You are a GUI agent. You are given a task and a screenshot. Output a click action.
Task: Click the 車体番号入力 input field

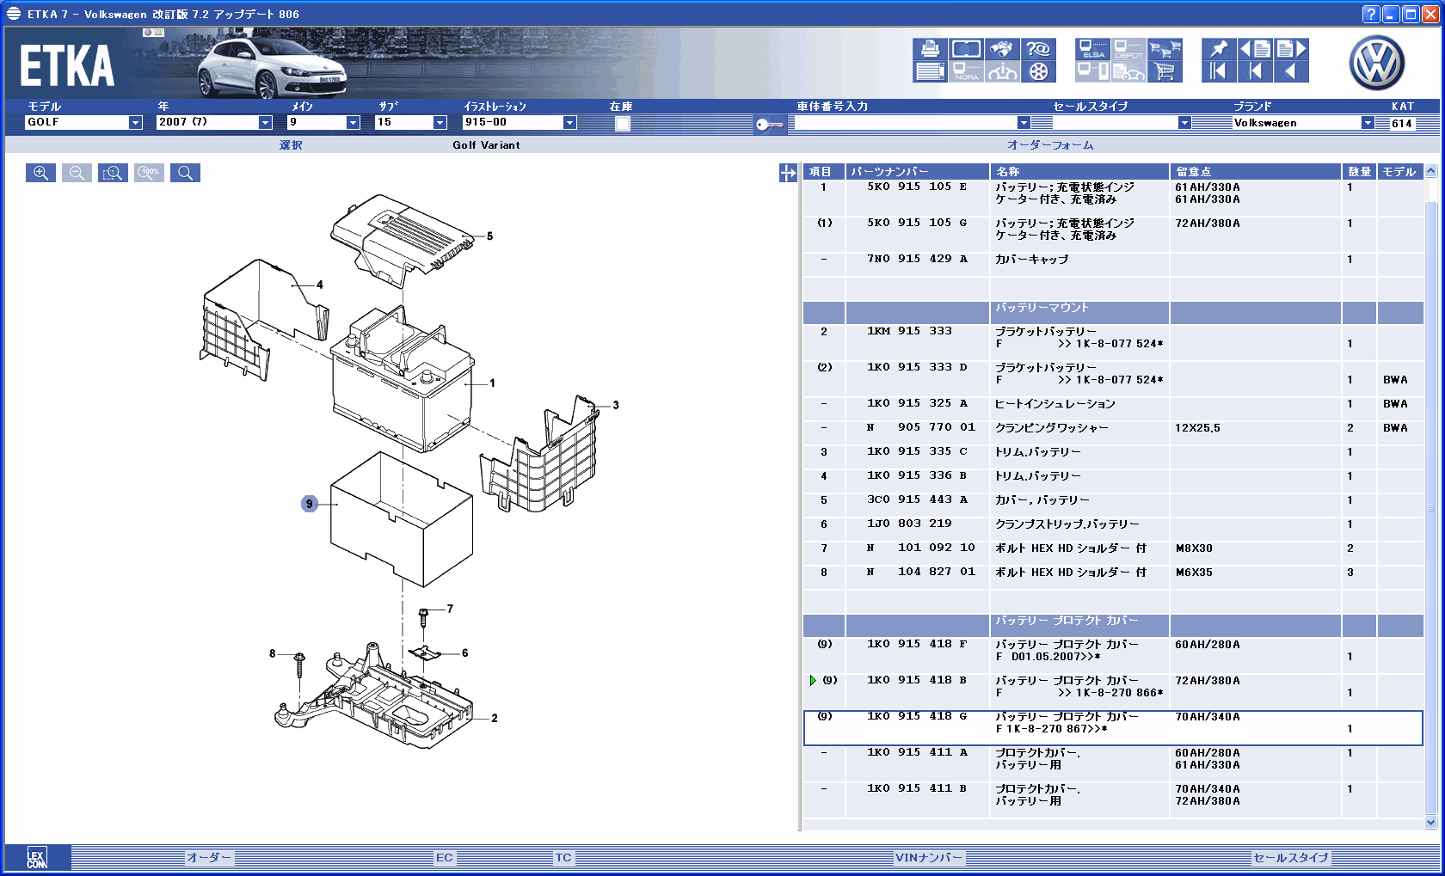coord(906,123)
